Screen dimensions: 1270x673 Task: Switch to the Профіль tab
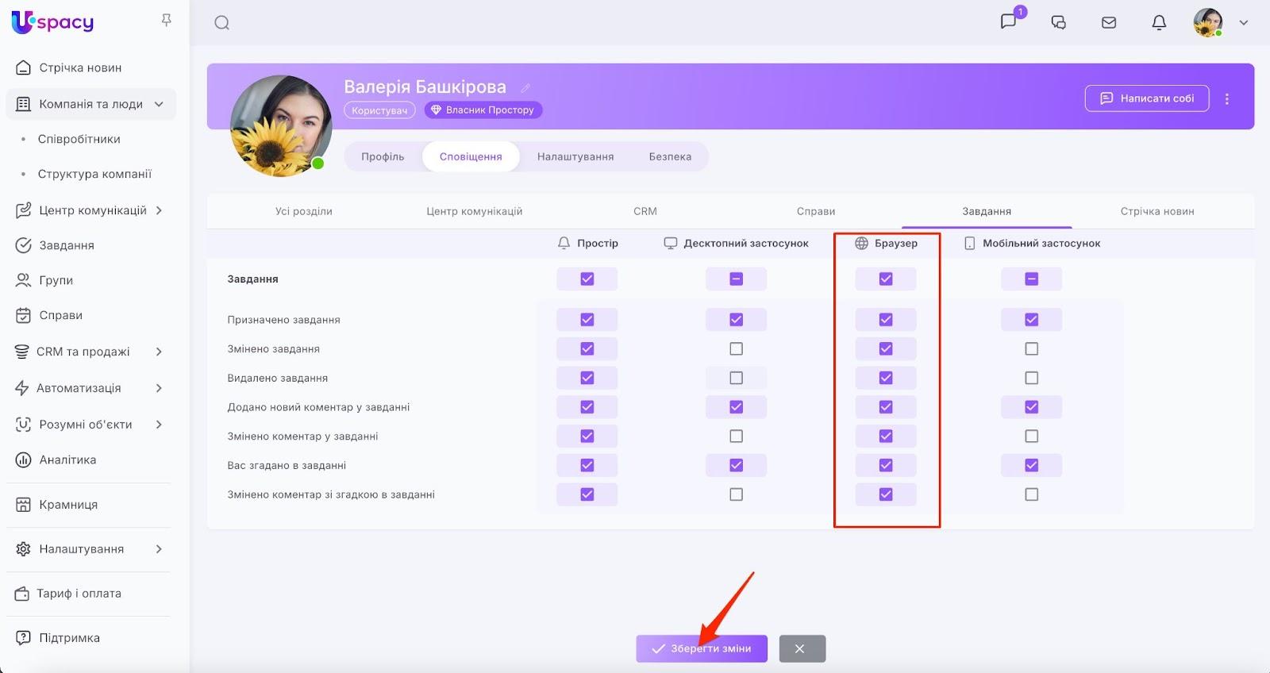383,156
